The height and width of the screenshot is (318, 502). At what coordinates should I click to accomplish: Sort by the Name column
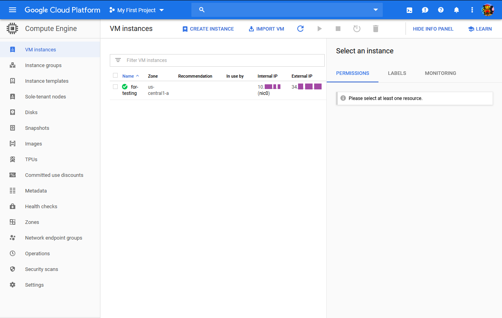coord(131,76)
